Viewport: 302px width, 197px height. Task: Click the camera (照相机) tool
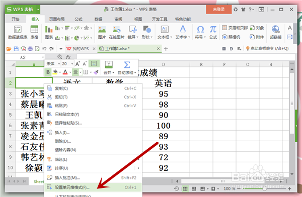click(231, 37)
